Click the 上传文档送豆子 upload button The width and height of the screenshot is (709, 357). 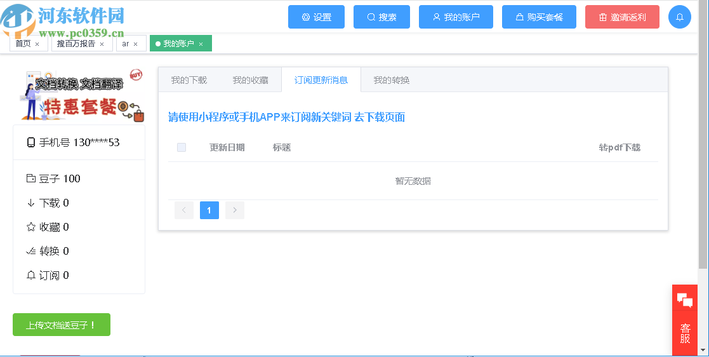click(x=62, y=325)
